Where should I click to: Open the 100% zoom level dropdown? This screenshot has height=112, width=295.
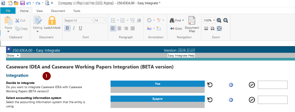[214, 20]
